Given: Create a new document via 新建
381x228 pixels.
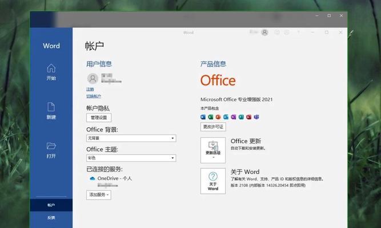Looking at the screenshot, I should point(51,111).
